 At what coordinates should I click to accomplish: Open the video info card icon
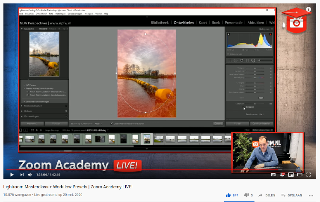pyautogui.click(x=308, y=9)
